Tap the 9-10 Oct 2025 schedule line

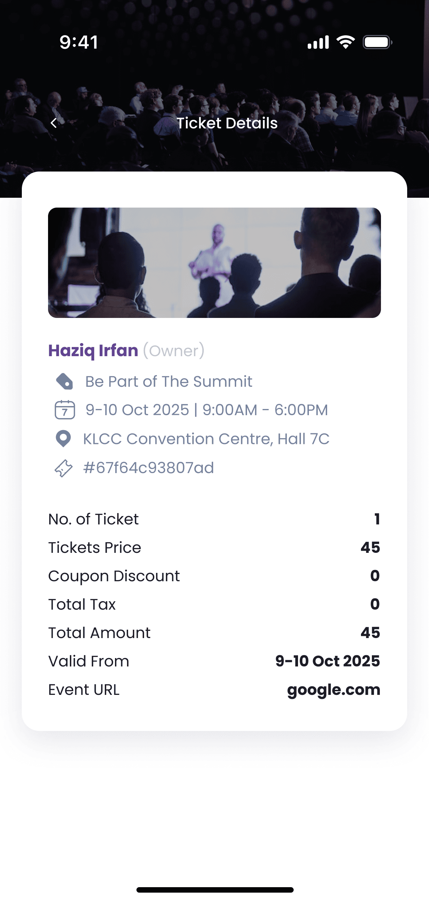pos(207,410)
